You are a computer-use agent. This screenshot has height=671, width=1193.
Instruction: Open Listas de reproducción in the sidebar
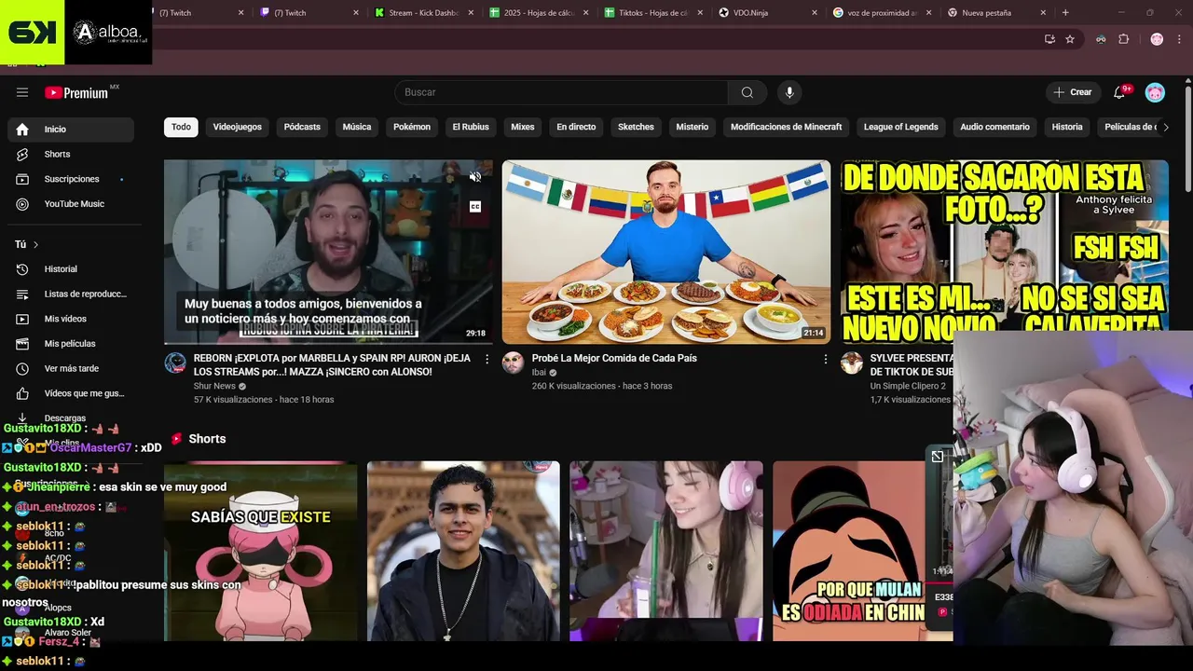tap(71, 294)
